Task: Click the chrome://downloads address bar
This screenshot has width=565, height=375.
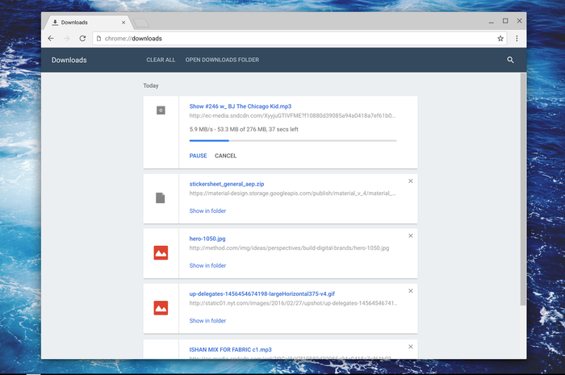Action: pyautogui.click(x=291, y=38)
